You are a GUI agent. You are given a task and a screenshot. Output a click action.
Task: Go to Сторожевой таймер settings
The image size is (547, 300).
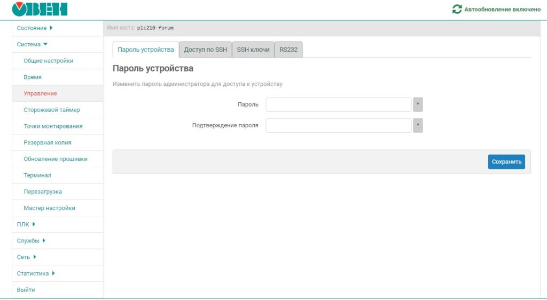coord(52,110)
